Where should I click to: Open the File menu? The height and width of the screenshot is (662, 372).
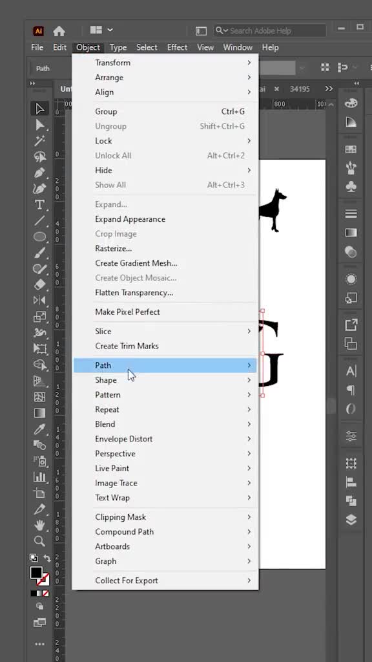pyautogui.click(x=37, y=47)
